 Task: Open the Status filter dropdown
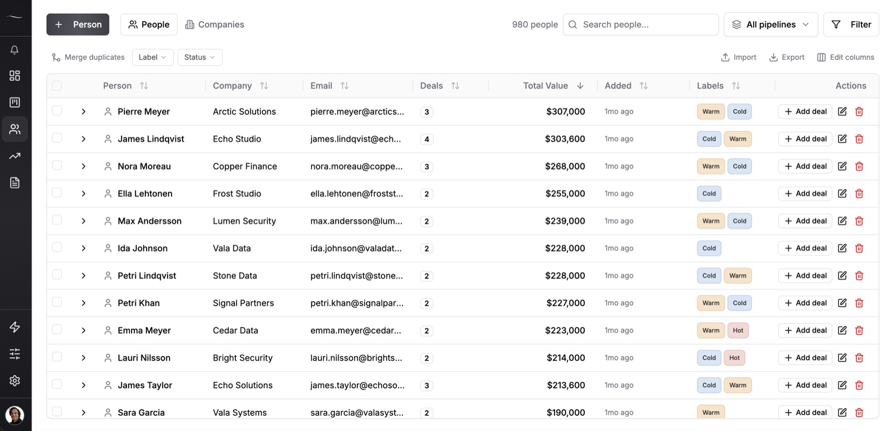coord(200,57)
